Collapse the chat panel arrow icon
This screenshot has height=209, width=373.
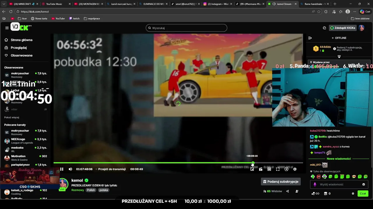click(x=310, y=38)
